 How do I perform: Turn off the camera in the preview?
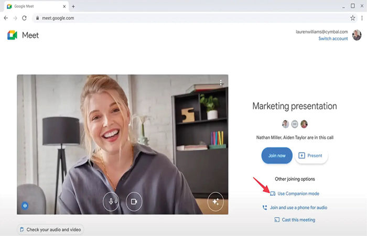[x=134, y=201]
